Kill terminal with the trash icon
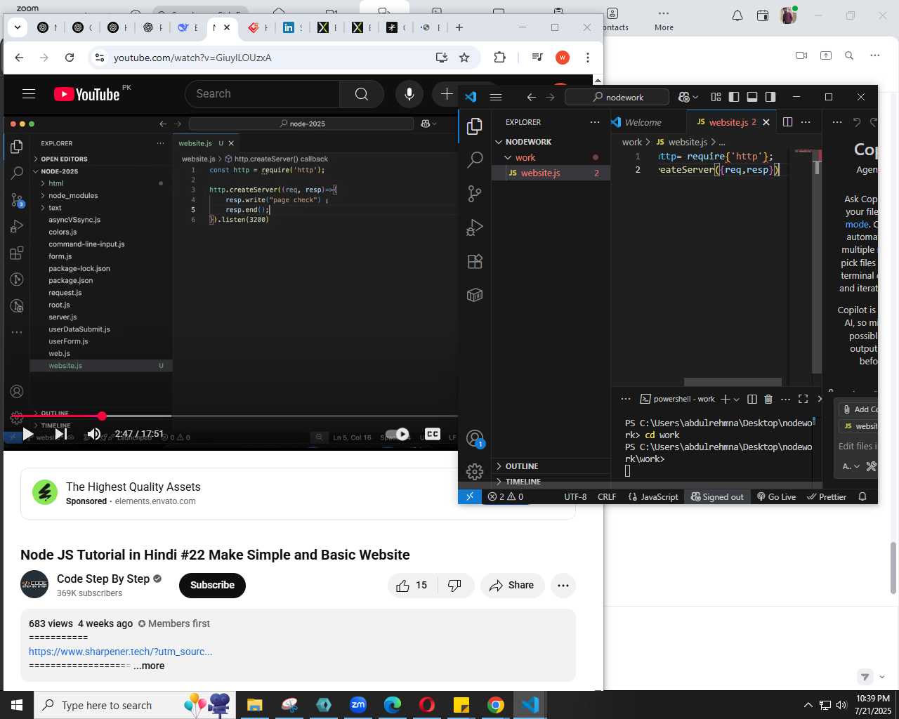This screenshot has width=899, height=719. pyautogui.click(x=768, y=399)
